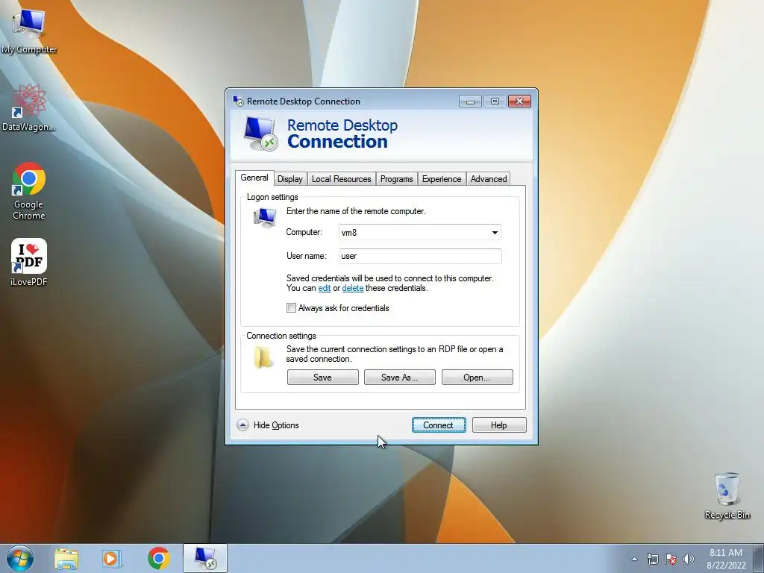764x573 pixels.
Task: Open the volume speaker tray icon
Action: pyautogui.click(x=689, y=559)
